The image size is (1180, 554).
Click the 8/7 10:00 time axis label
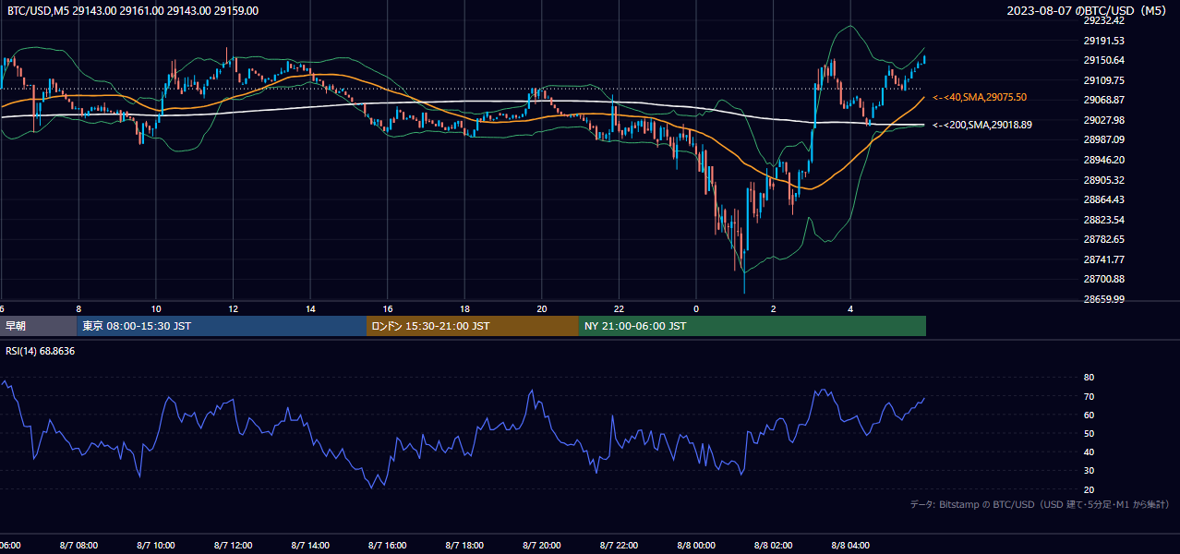click(156, 546)
